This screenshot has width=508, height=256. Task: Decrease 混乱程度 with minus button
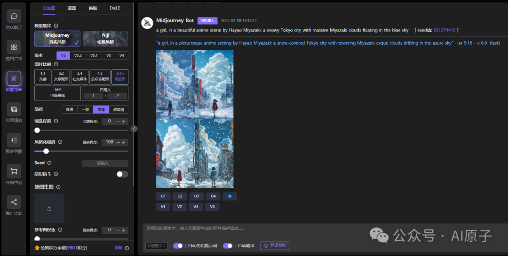pyautogui.click(x=118, y=121)
